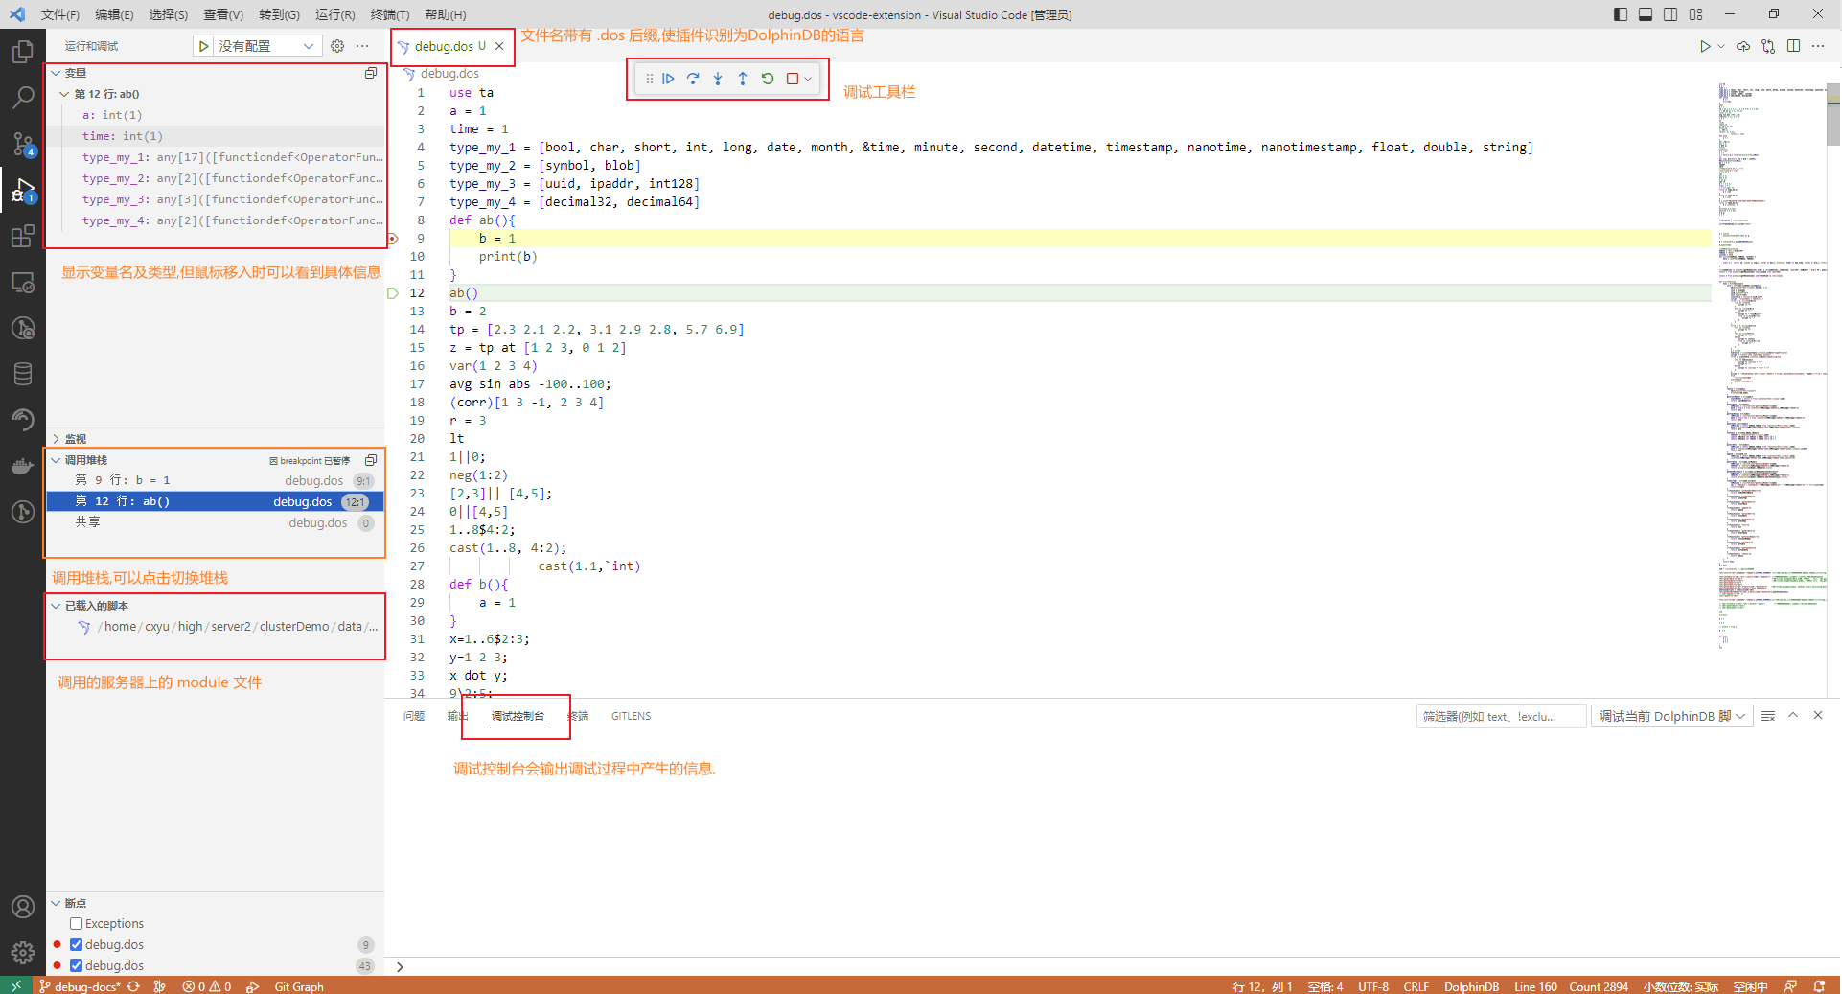The width and height of the screenshot is (1842, 994).
Task: Expand the 监视 watch section
Action: (x=76, y=439)
